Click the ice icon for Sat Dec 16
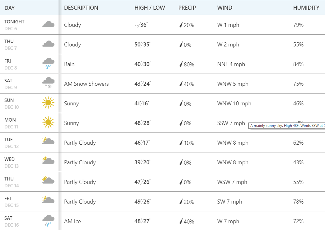 point(48,220)
